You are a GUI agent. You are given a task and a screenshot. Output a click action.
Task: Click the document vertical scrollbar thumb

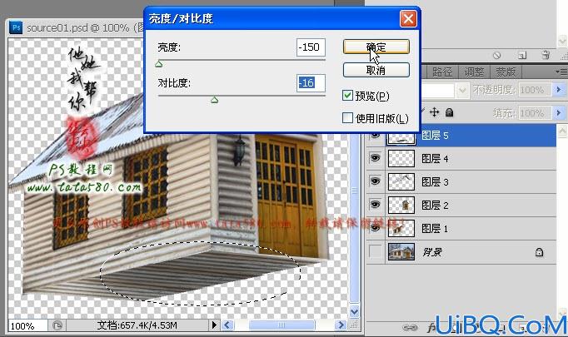point(354,191)
